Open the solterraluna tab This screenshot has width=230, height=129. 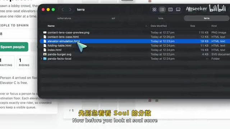[x=64, y=18]
